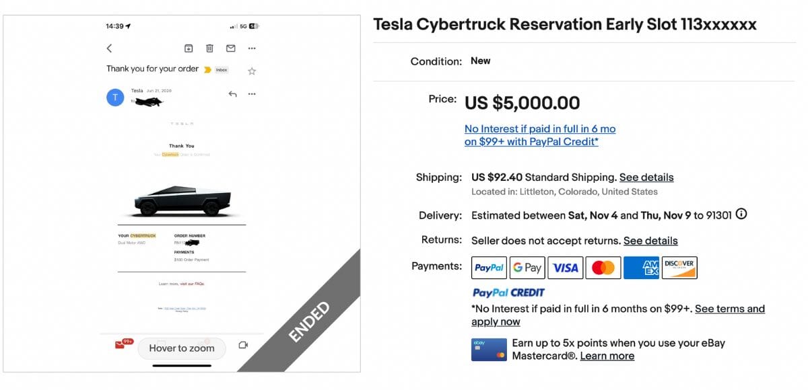Image resolution: width=808 pixels, height=390 pixels.
Task: Click the delivery info circle icon
Action: pyautogui.click(x=741, y=214)
